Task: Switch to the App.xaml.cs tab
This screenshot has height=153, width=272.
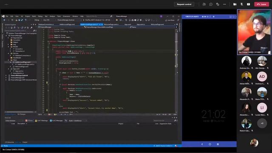Action: [x=141, y=25]
